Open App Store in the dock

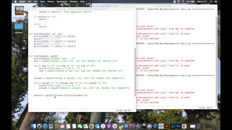pos(126,126)
